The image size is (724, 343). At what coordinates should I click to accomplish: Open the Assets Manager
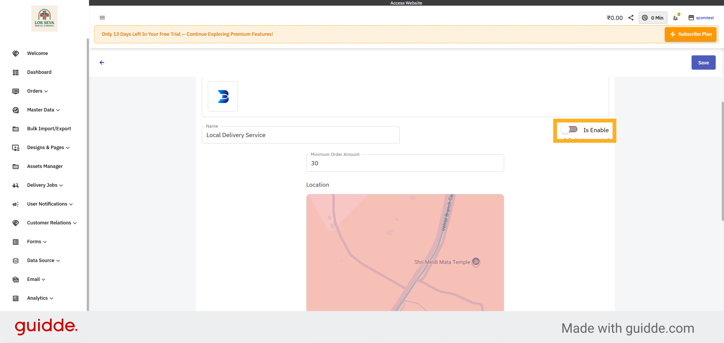click(x=45, y=166)
